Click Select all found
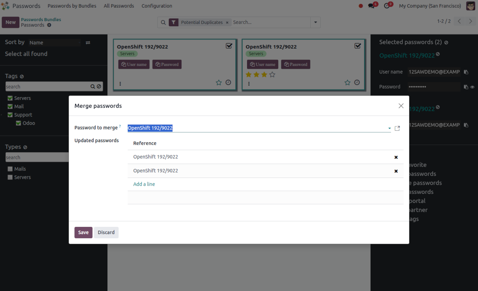This screenshot has width=478, height=291. [26, 54]
